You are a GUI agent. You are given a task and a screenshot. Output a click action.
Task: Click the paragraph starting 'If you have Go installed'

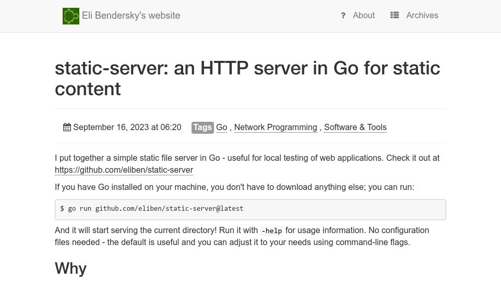point(234,187)
